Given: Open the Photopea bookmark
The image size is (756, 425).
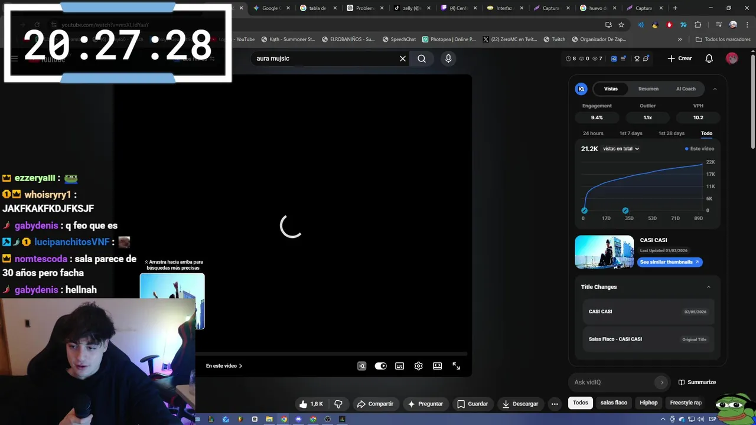Looking at the screenshot, I should (x=449, y=40).
